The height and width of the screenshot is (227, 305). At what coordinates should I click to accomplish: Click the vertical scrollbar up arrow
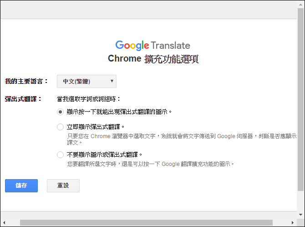coord(301,5)
